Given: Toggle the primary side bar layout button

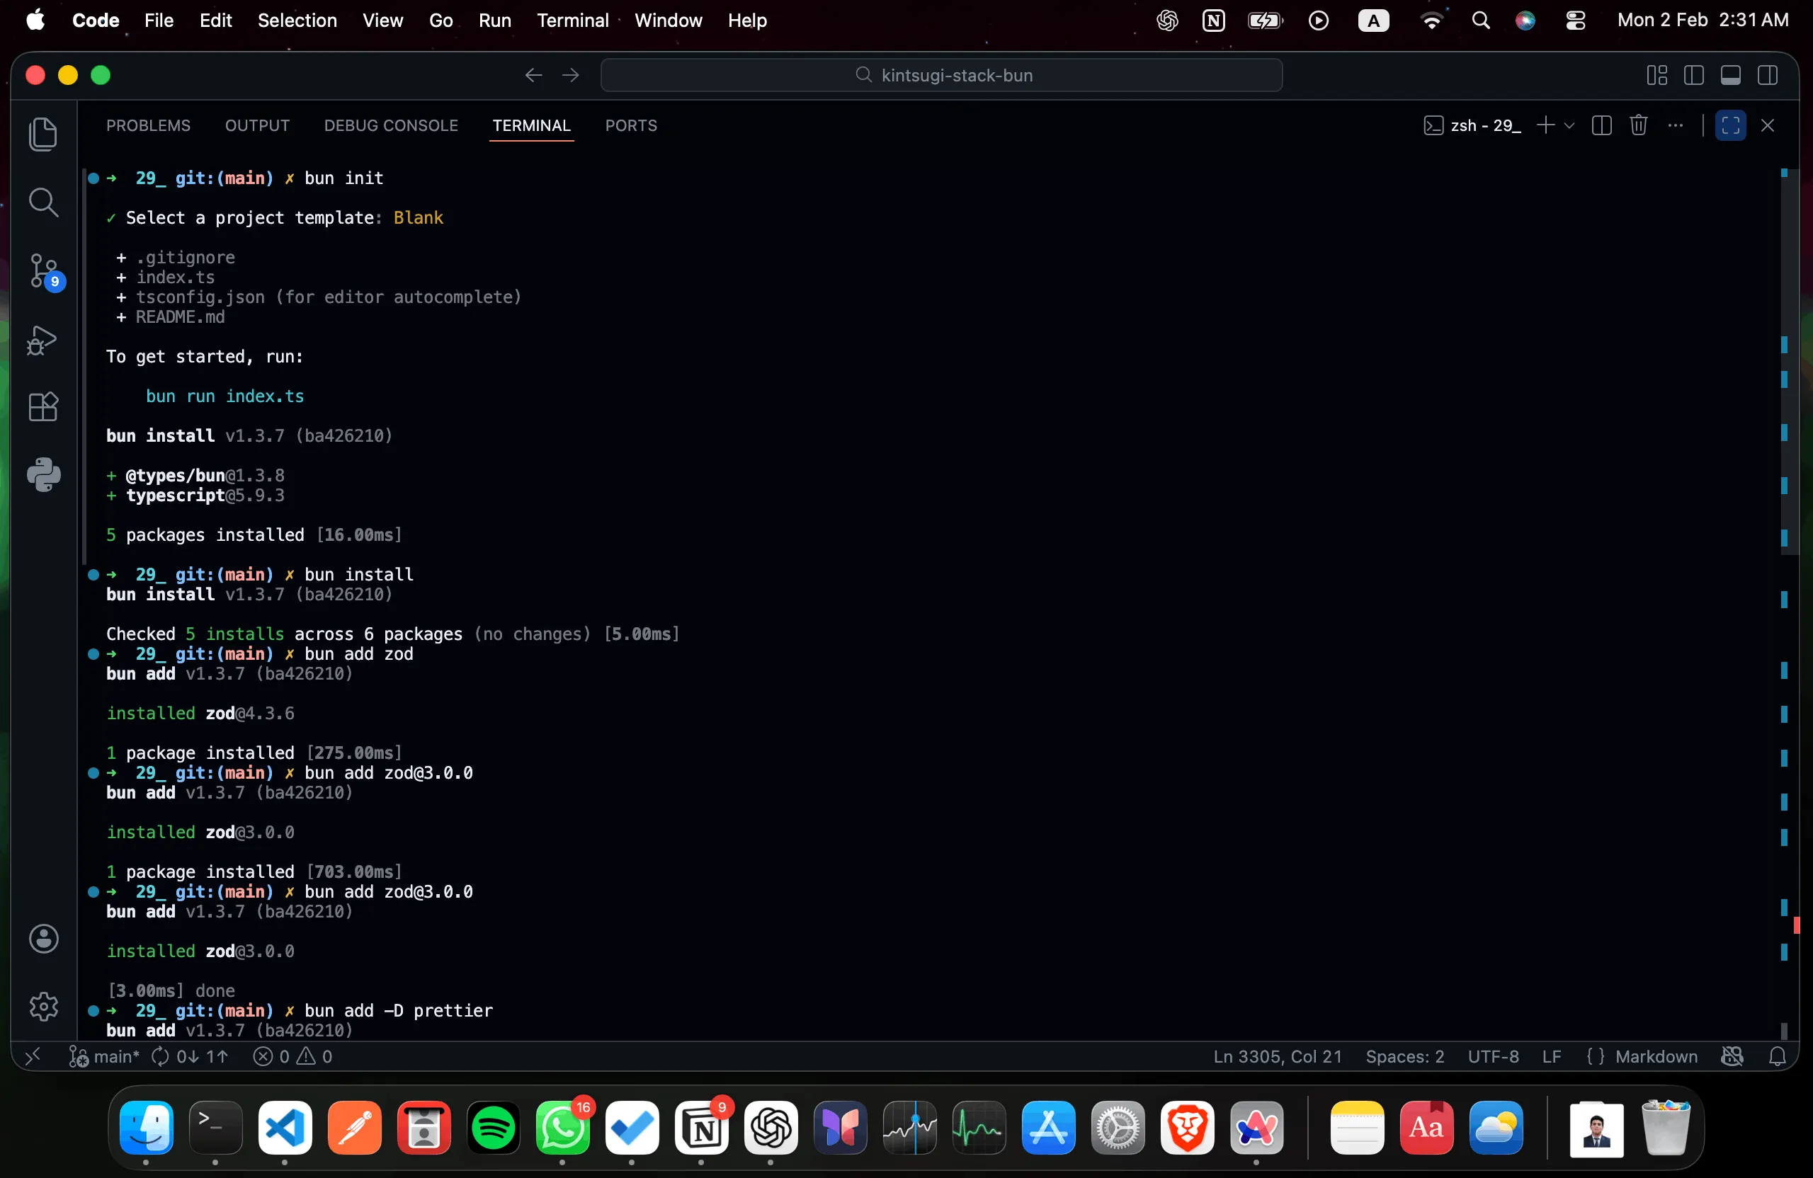Looking at the screenshot, I should [1693, 75].
